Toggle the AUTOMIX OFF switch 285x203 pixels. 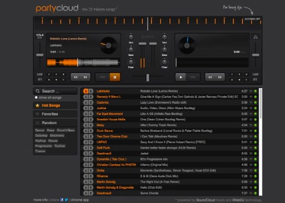coord(252,19)
